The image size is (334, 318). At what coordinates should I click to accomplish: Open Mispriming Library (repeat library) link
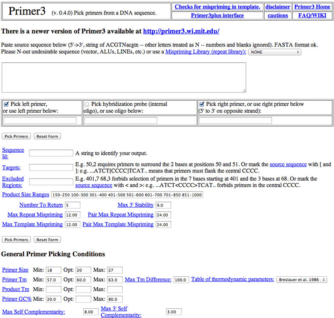[x=206, y=52]
